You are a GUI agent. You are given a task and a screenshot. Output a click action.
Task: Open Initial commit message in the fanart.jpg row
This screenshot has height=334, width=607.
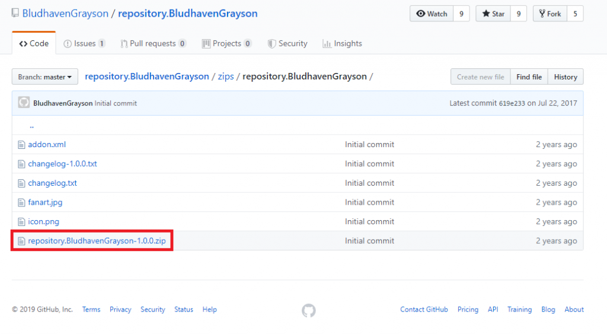(370, 202)
